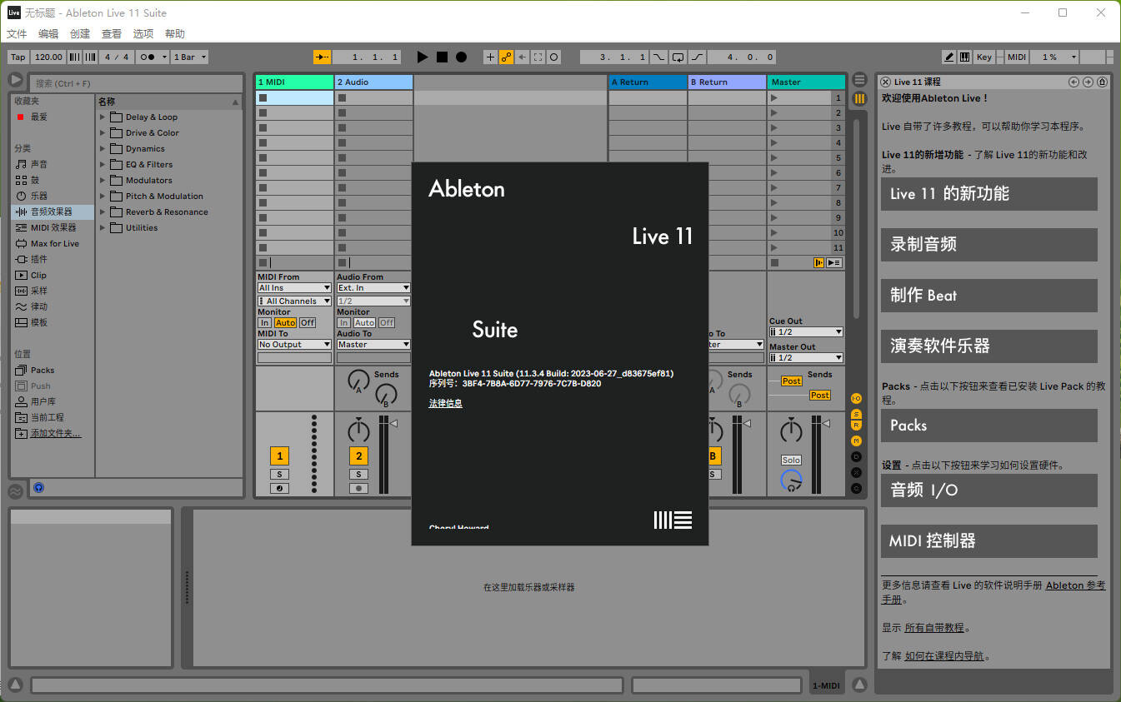The image size is (1121, 702).
Task: Enter Key mapping mode
Action: [984, 57]
